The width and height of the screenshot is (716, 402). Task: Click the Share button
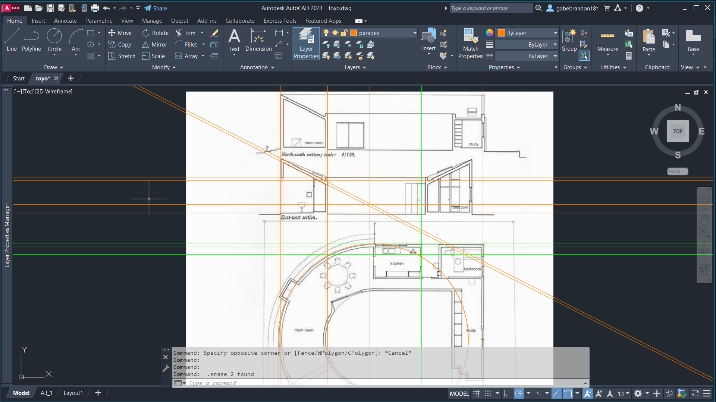coord(156,8)
